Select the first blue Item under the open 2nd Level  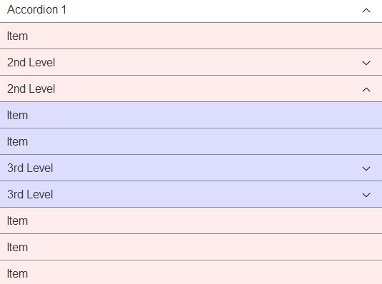pos(191,115)
